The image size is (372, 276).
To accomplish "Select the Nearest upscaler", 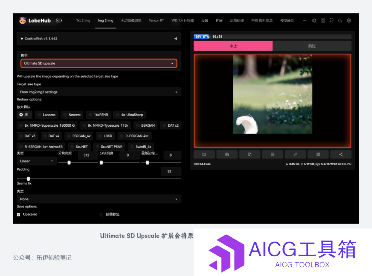I will [x=72, y=115].
